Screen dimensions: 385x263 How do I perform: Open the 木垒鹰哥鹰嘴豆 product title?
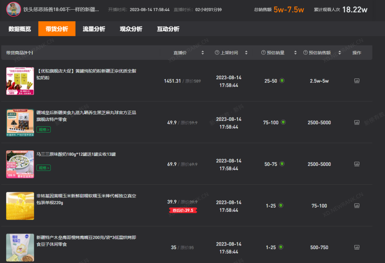[x=86, y=241]
